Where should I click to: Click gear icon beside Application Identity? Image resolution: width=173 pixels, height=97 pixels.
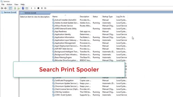tap(54, 34)
